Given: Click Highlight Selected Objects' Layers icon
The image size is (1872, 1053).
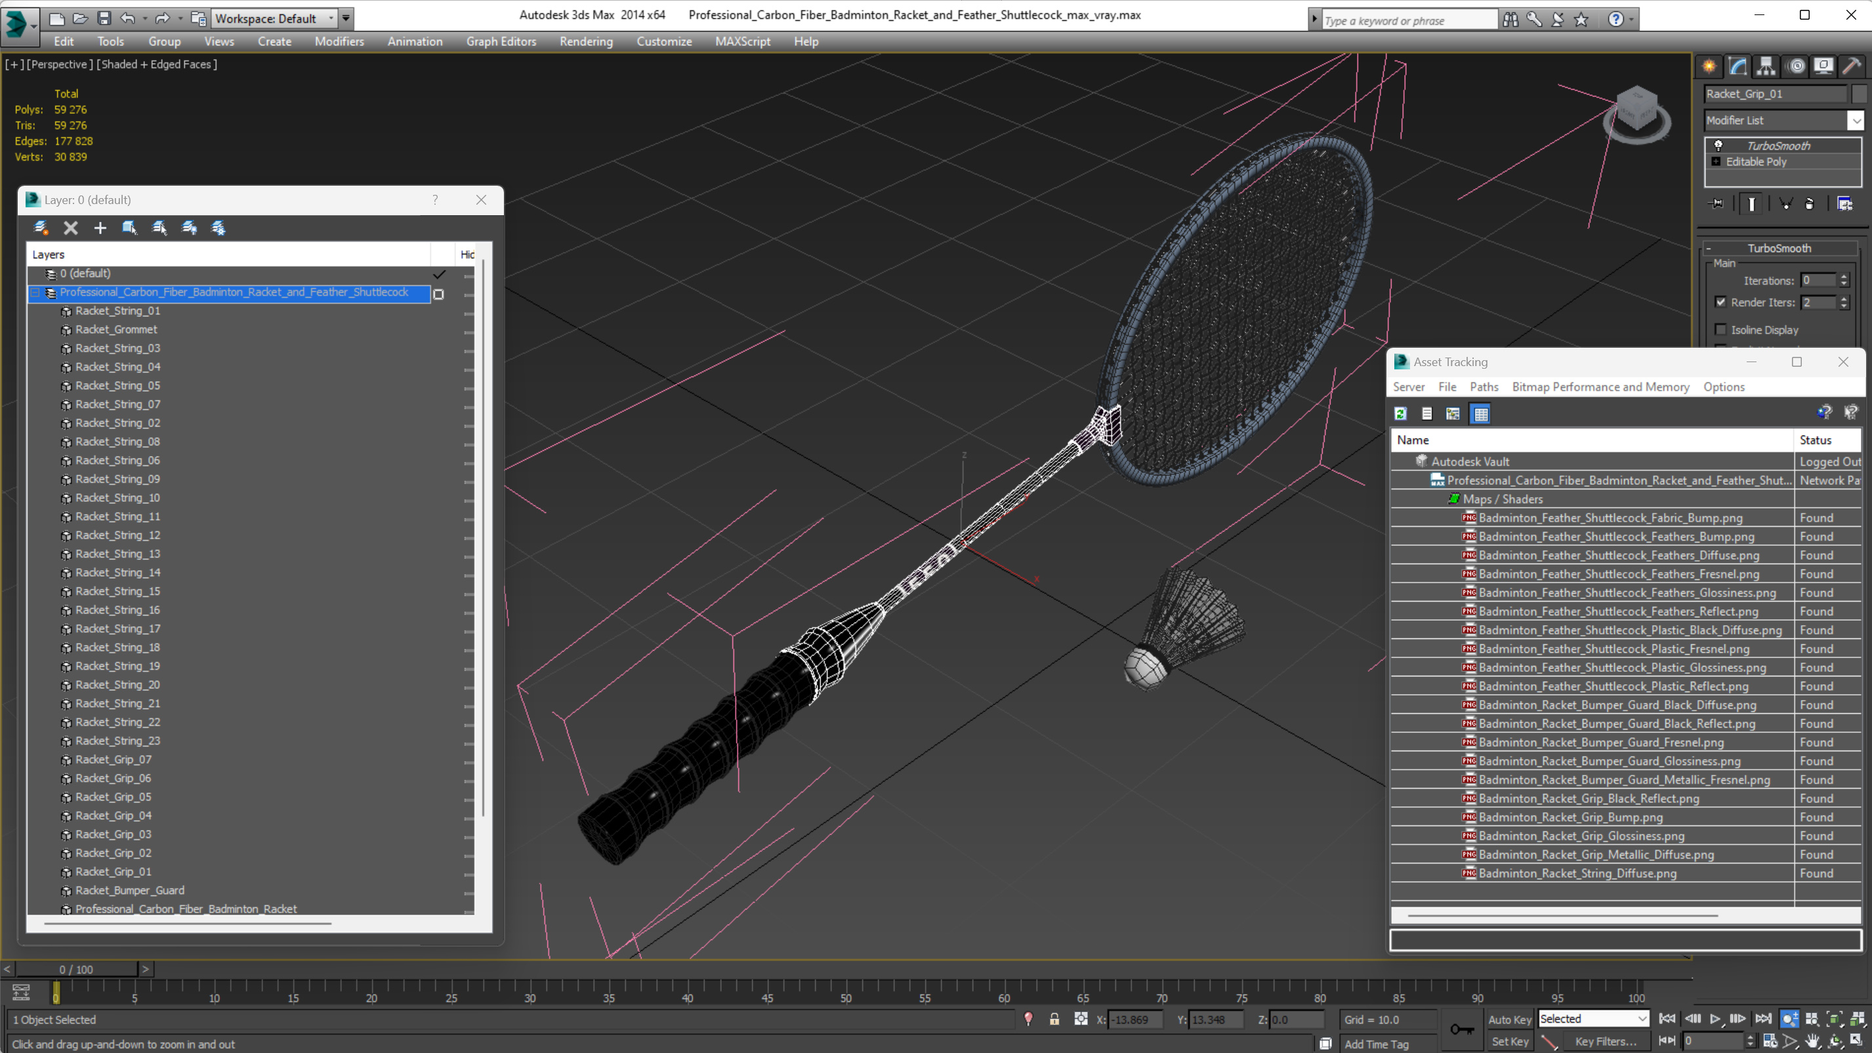Looking at the screenshot, I should click(159, 228).
